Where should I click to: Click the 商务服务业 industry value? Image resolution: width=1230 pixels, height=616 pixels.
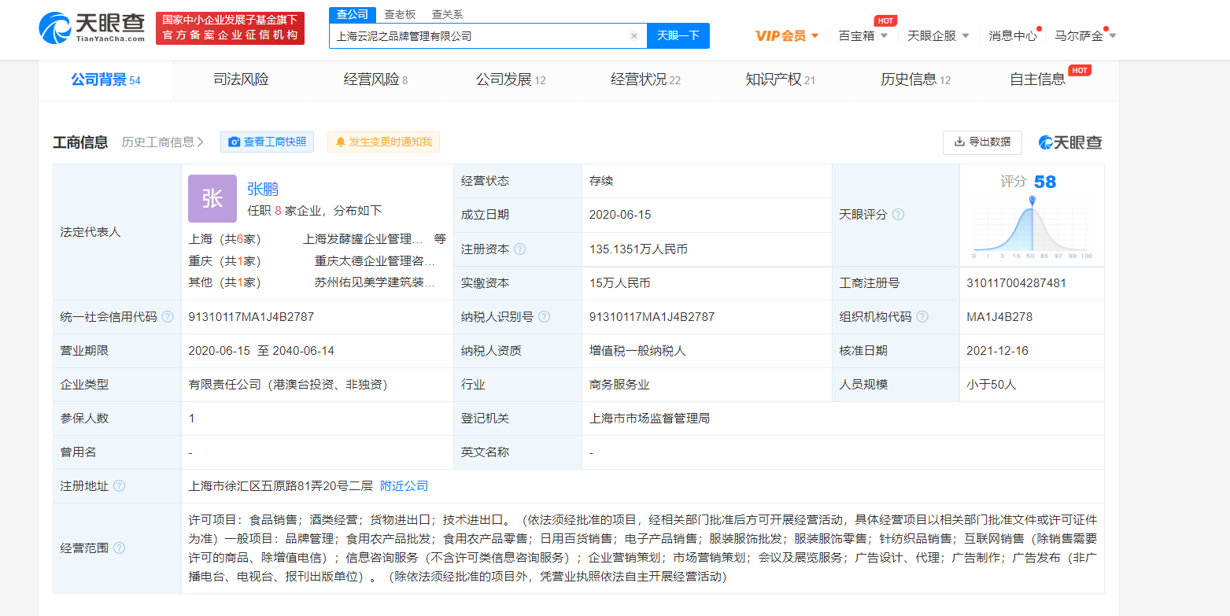pos(619,385)
